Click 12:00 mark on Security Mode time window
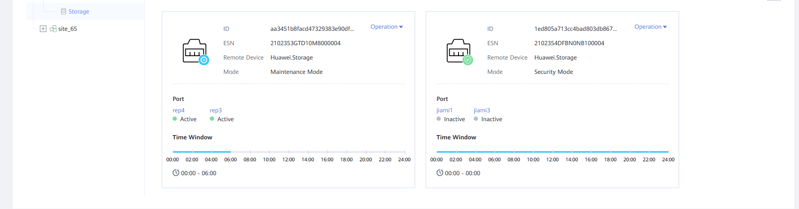The height and width of the screenshot is (209, 799). 552,152
